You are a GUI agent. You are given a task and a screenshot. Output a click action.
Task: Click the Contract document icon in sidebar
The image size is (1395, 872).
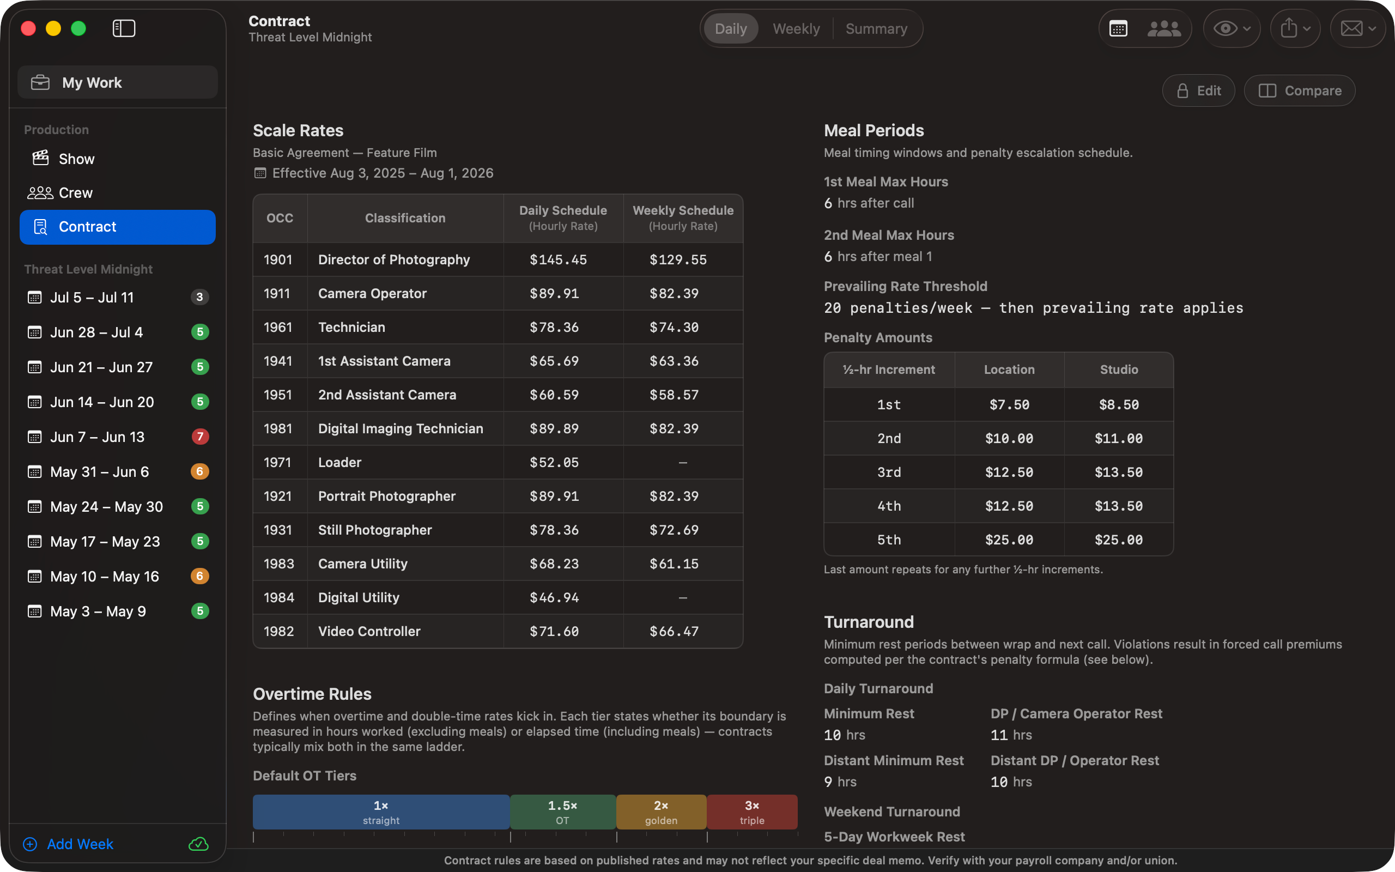(x=40, y=227)
